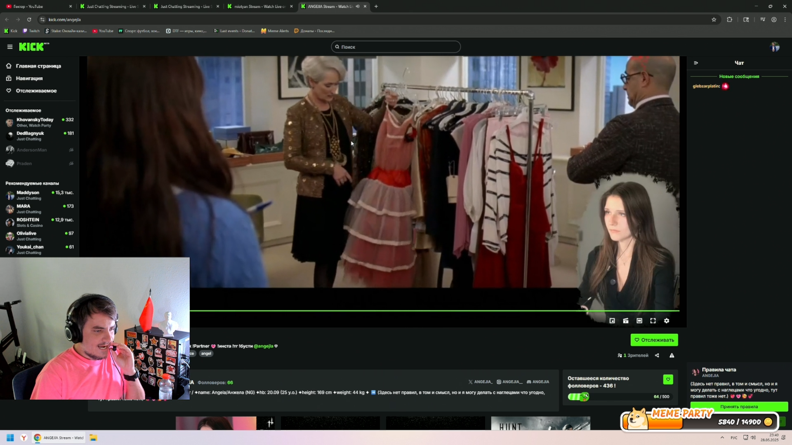Image resolution: width=792 pixels, height=445 pixels.
Task: Toggle mini player mode in video controls
Action: click(612, 321)
